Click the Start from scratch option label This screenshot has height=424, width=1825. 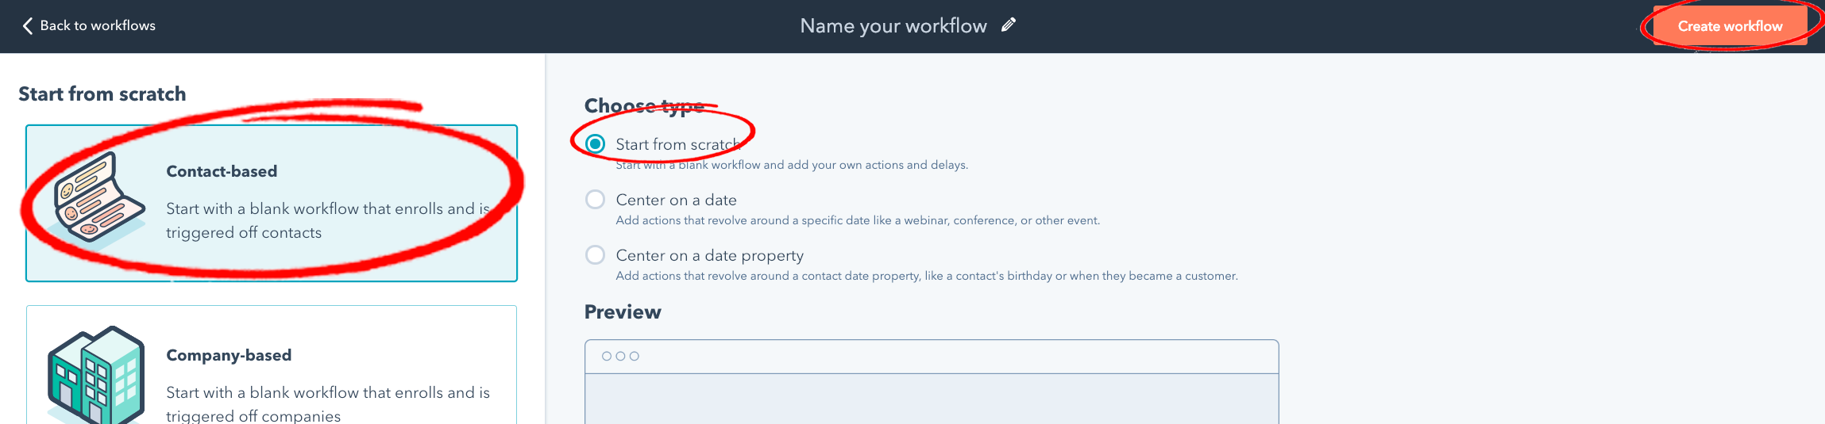click(x=677, y=144)
